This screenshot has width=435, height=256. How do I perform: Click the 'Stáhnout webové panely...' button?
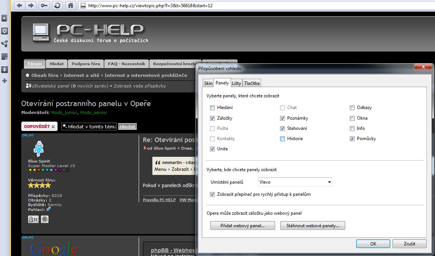313,225
